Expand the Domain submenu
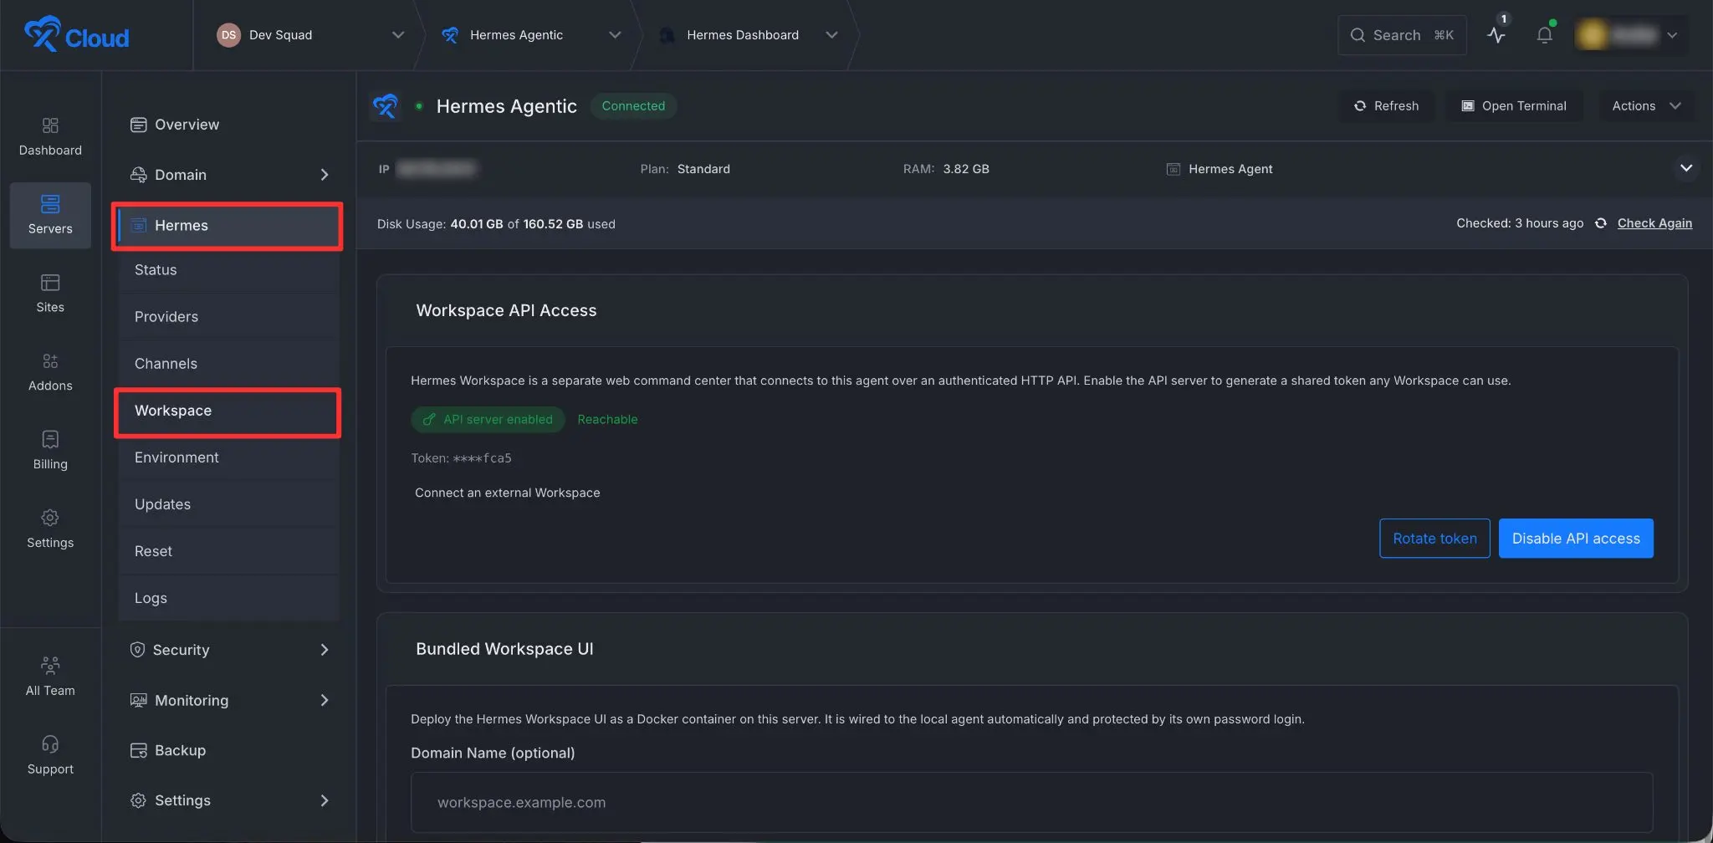 (x=325, y=175)
